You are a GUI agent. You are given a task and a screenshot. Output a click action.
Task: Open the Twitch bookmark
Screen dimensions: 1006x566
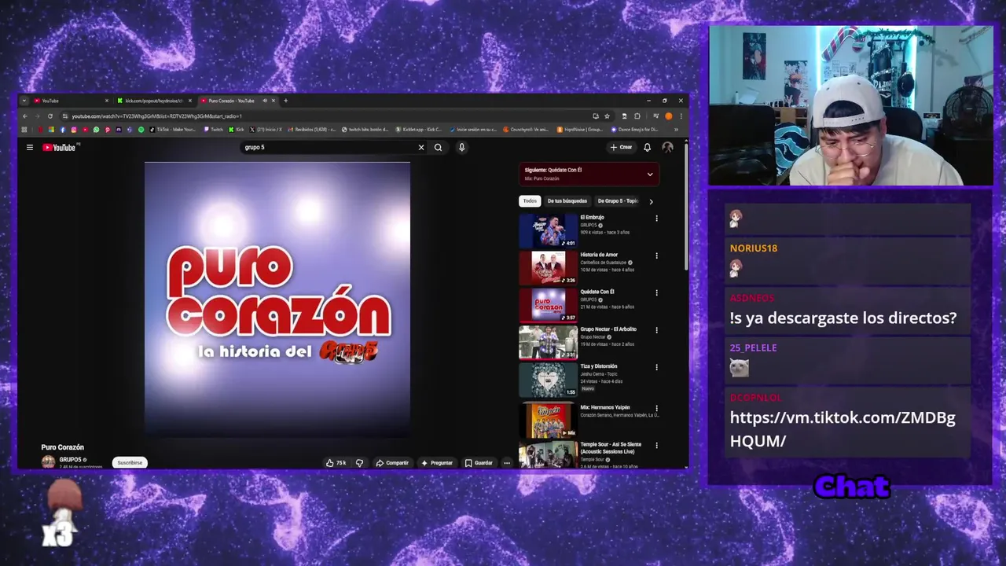click(213, 130)
